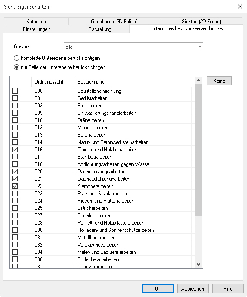
Task: Click 'Bodenbelagarbeiten' entry
Action: [x=98, y=259]
